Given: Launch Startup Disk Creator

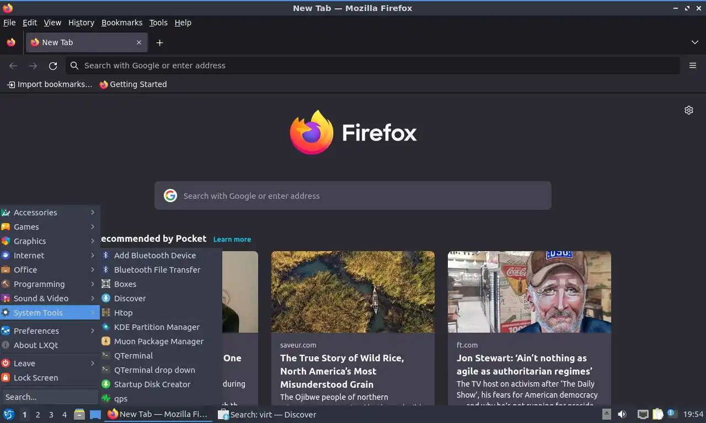Looking at the screenshot, I should 161,384.
